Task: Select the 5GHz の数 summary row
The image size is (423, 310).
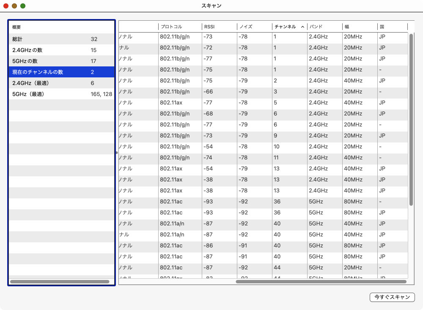Action: pos(61,61)
